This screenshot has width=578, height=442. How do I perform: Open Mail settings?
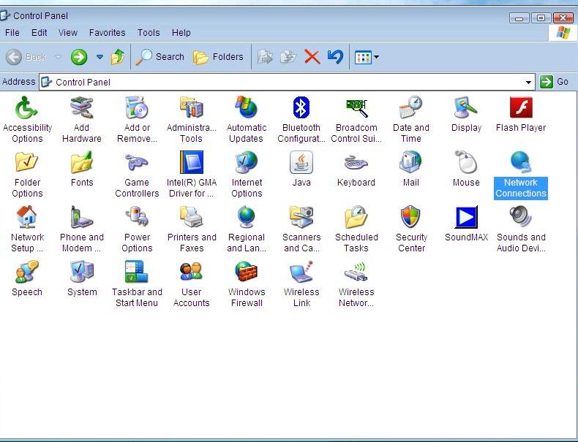(411, 169)
